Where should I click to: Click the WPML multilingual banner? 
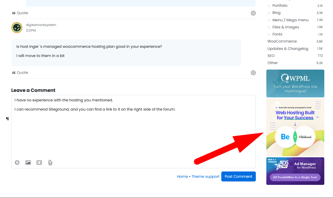pyautogui.click(x=295, y=84)
